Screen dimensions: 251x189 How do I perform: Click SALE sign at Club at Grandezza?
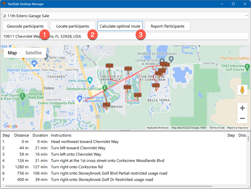110,66
